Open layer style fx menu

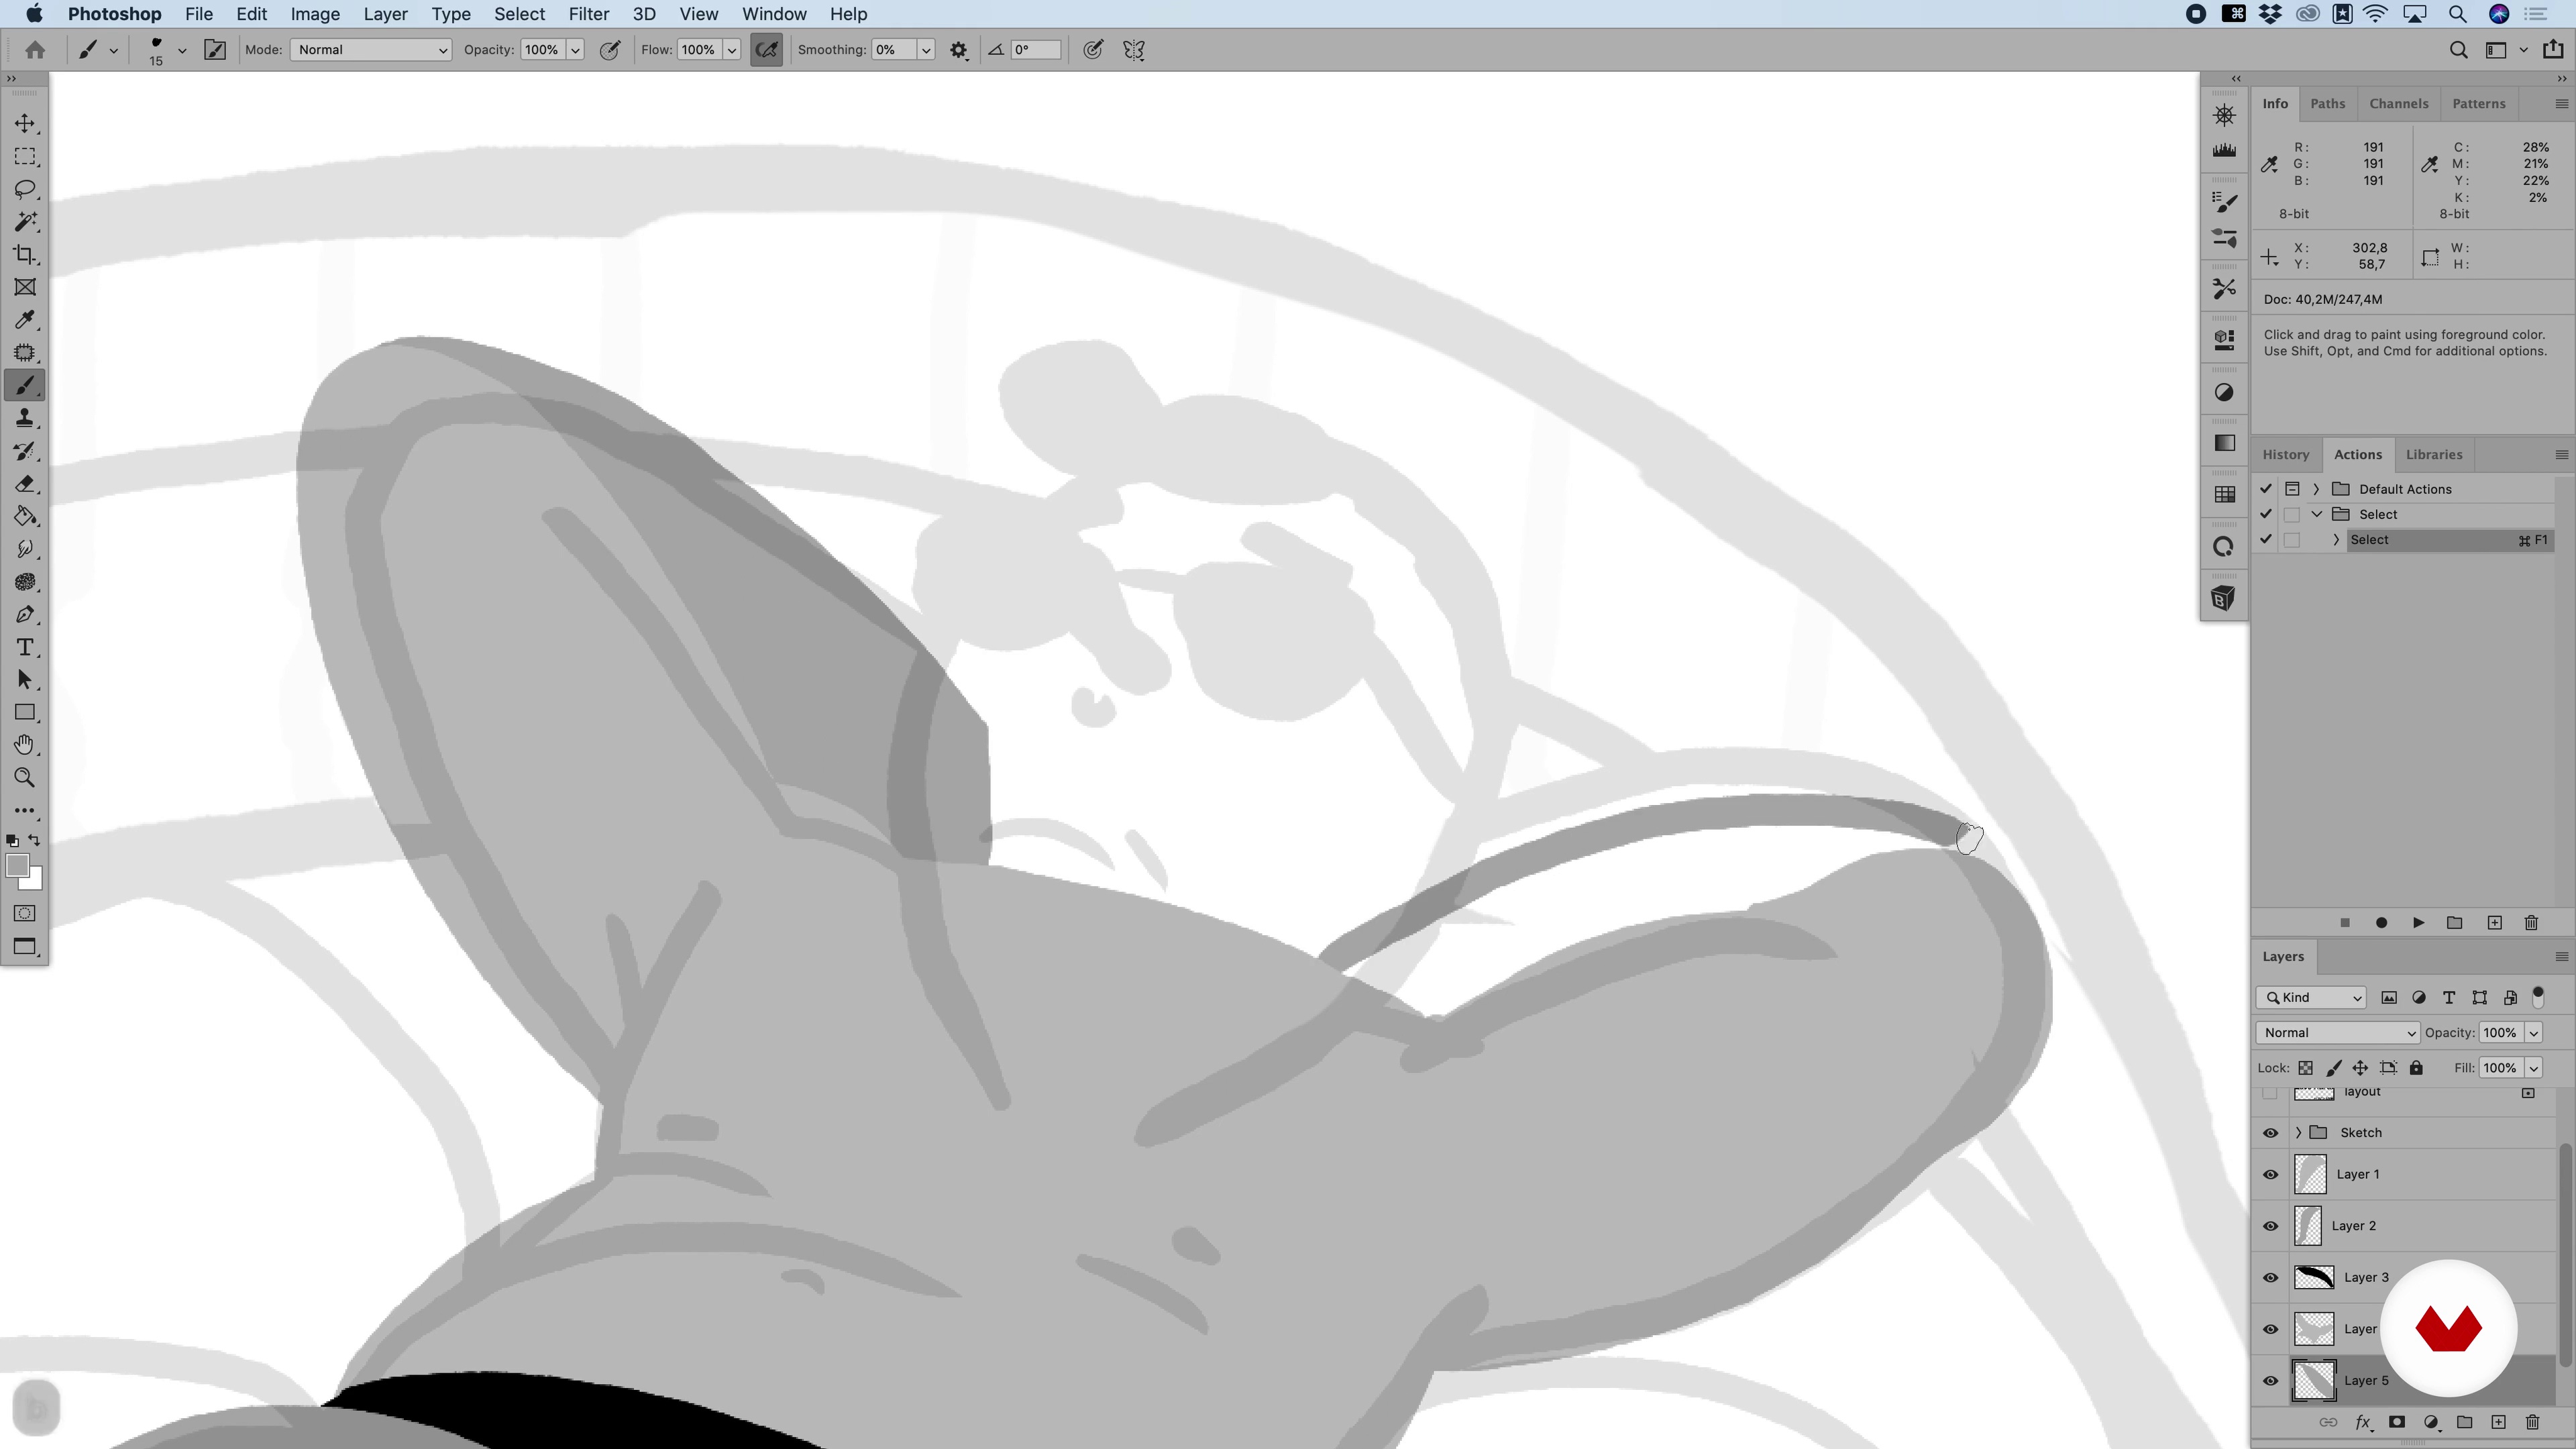pos(2363,1422)
